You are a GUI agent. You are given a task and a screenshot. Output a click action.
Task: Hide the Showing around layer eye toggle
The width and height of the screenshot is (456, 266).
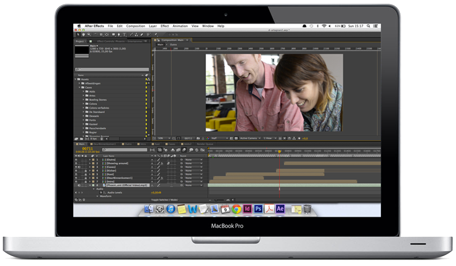(x=76, y=164)
